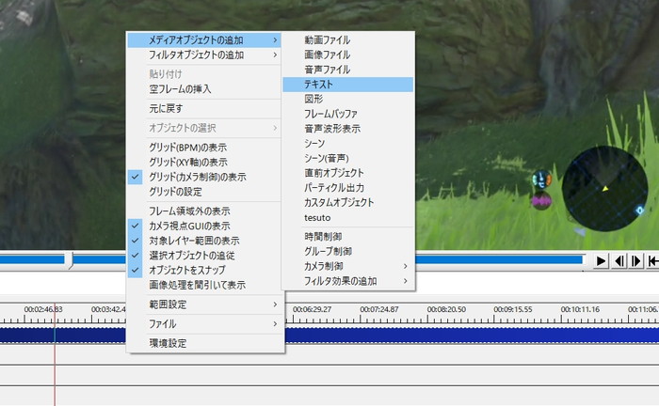Add グループ制御 object
This screenshot has height=406, width=659.
[348, 251]
